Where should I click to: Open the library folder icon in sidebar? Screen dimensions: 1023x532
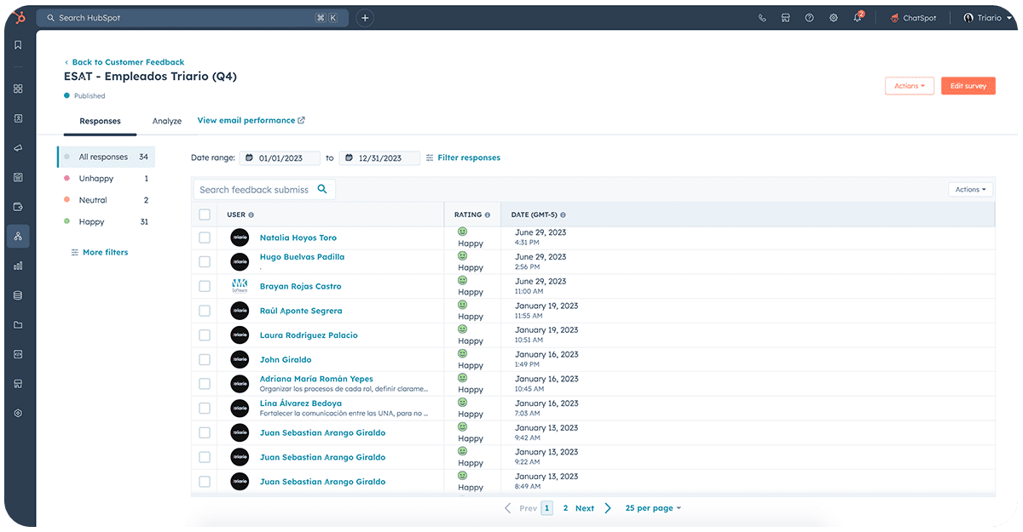tap(19, 324)
